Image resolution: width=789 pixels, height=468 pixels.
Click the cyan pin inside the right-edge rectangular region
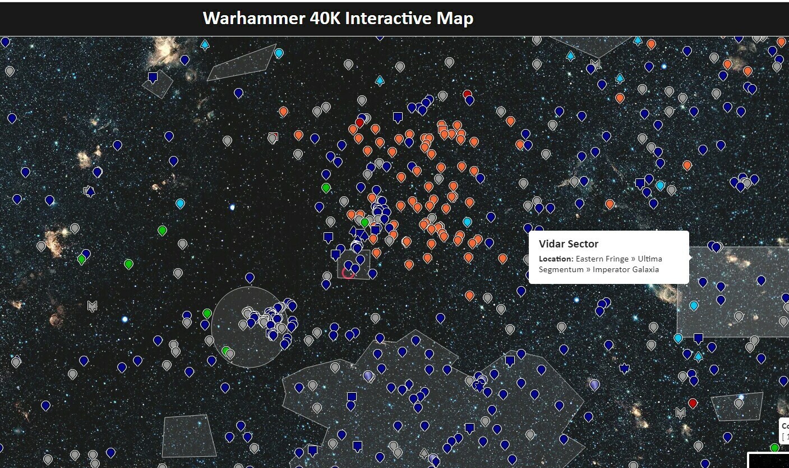694,305
